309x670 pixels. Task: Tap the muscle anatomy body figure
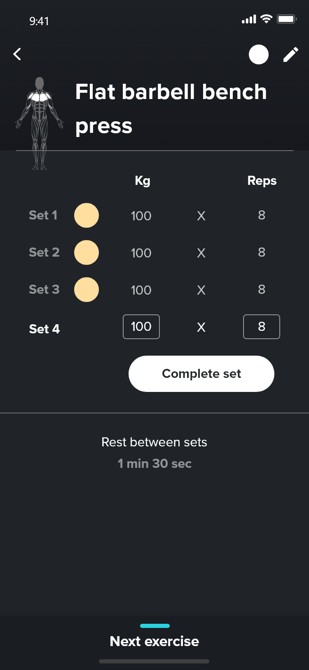click(x=40, y=123)
